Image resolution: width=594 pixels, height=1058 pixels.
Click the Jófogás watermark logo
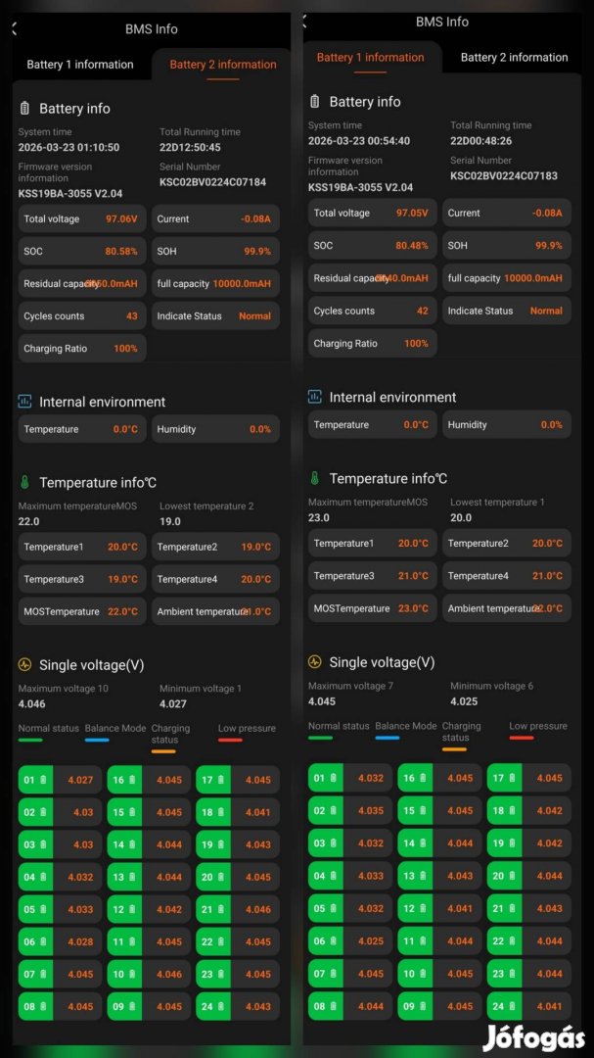tap(532, 1036)
